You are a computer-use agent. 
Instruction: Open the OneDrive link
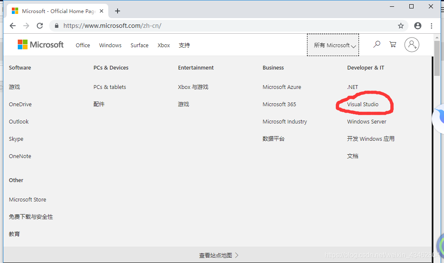(x=20, y=104)
